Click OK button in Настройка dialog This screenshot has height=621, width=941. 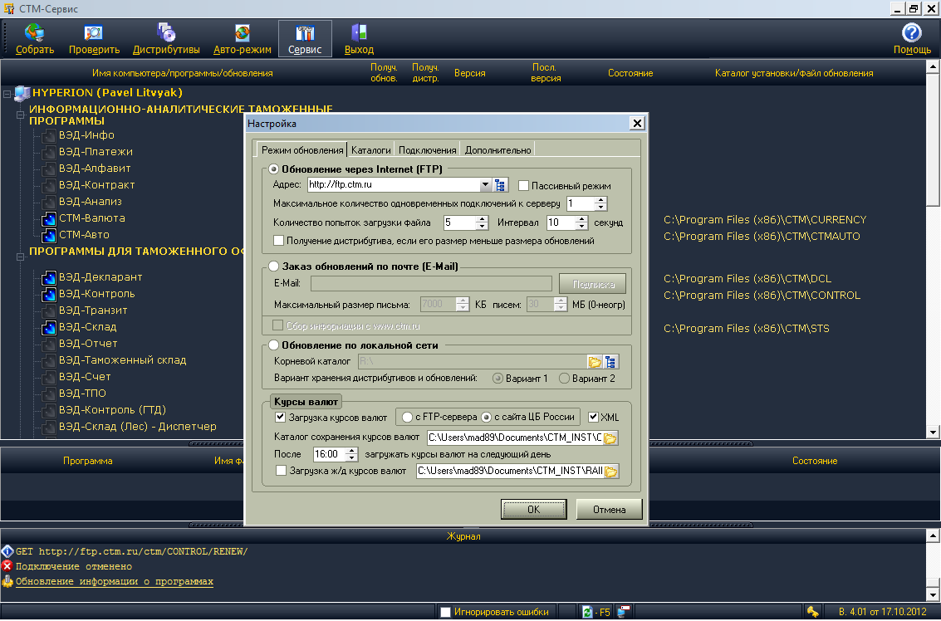[533, 510]
